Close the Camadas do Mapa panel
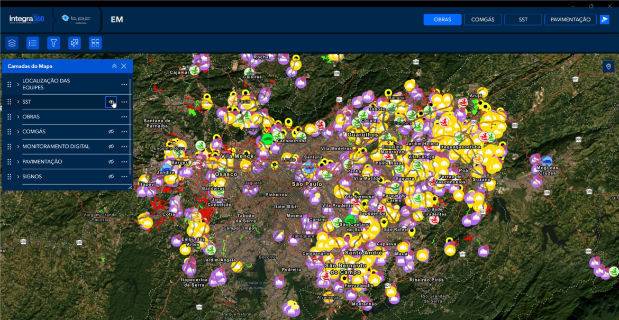The height and width of the screenshot is (320, 619). click(124, 66)
